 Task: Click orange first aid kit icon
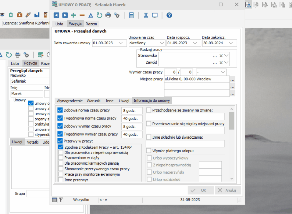click(19, 15)
